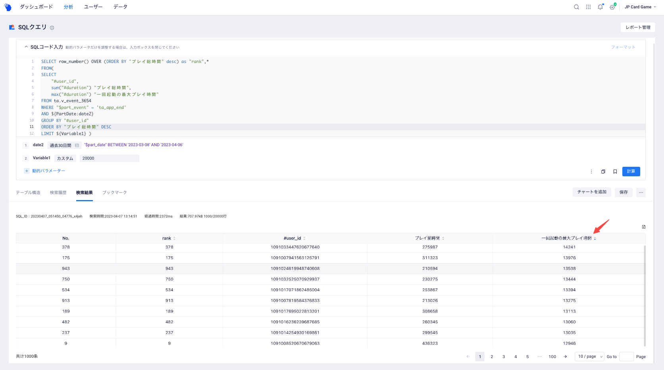Click the info icon next to SQLクエリ

click(52, 28)
